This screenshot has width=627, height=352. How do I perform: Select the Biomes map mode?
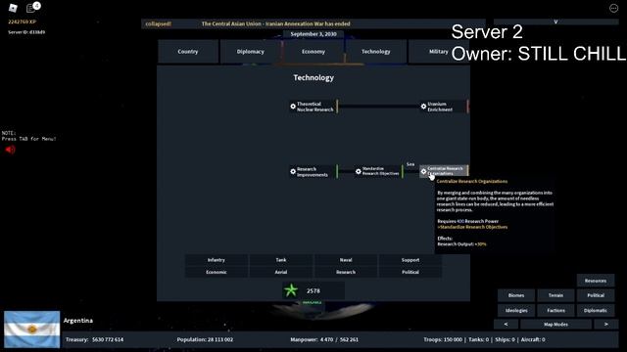tap(516, 295)
